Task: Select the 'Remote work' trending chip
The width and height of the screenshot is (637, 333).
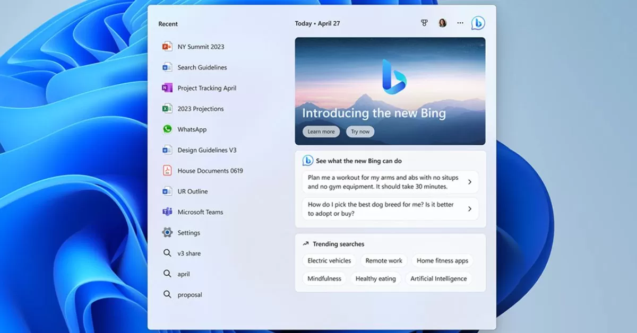Action: (384, 261)
